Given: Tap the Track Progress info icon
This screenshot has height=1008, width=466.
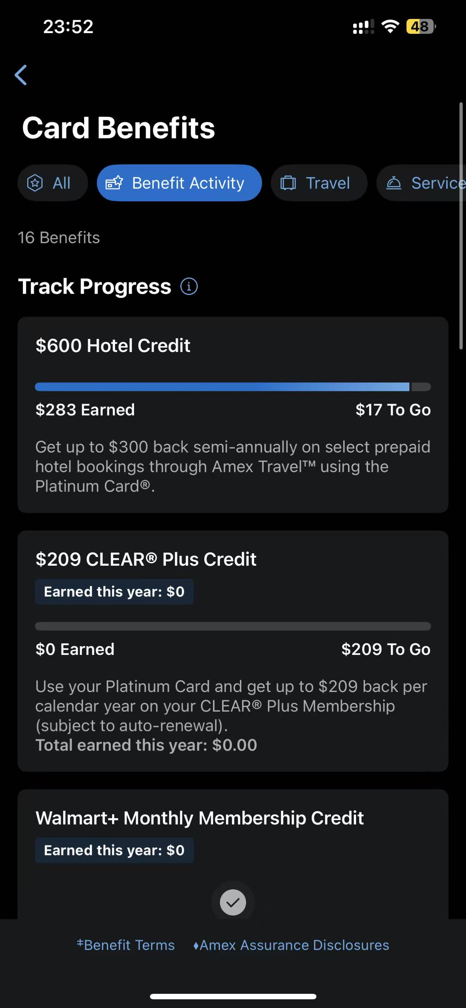Looking at the screenshot, I should pyautogui.click(x=189, y=286).
